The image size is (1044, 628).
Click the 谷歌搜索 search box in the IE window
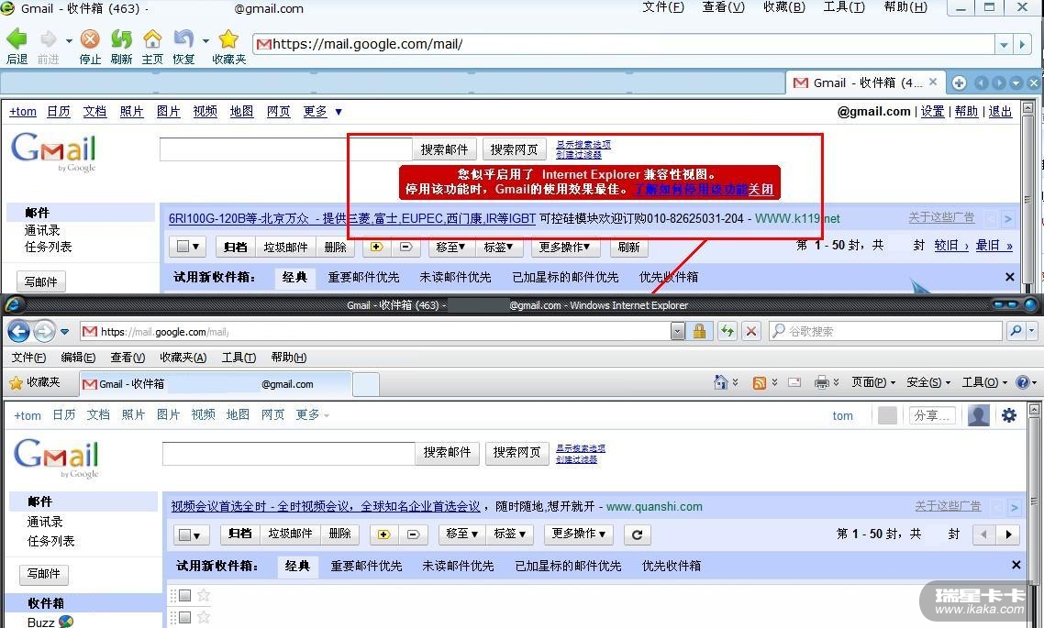[x=885, y=331]
